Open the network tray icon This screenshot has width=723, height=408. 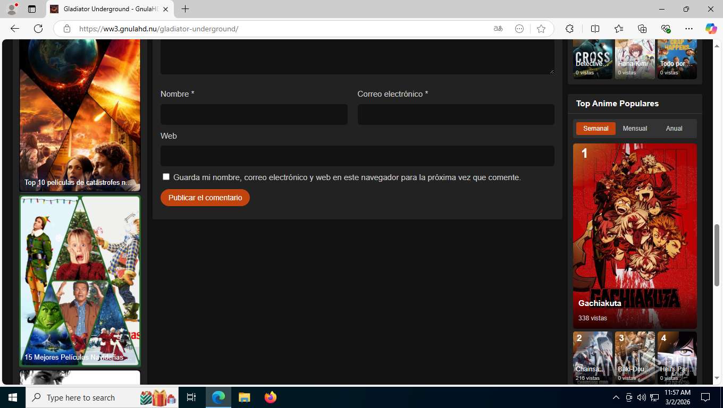coord(654,397)
